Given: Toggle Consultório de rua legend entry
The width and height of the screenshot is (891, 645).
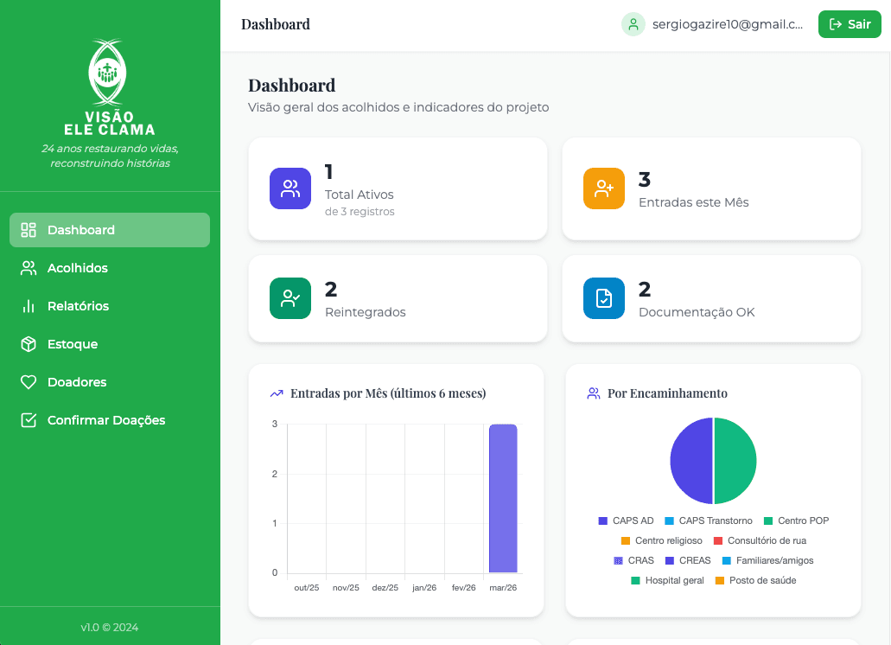Looking at the screenshot, I should [760, 541].
